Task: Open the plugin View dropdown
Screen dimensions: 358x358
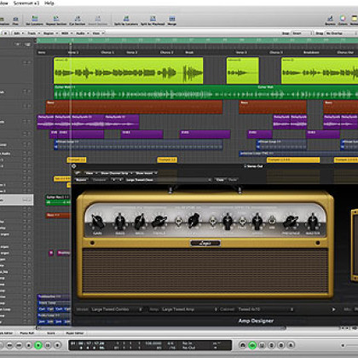Action: tap(91, 173)
